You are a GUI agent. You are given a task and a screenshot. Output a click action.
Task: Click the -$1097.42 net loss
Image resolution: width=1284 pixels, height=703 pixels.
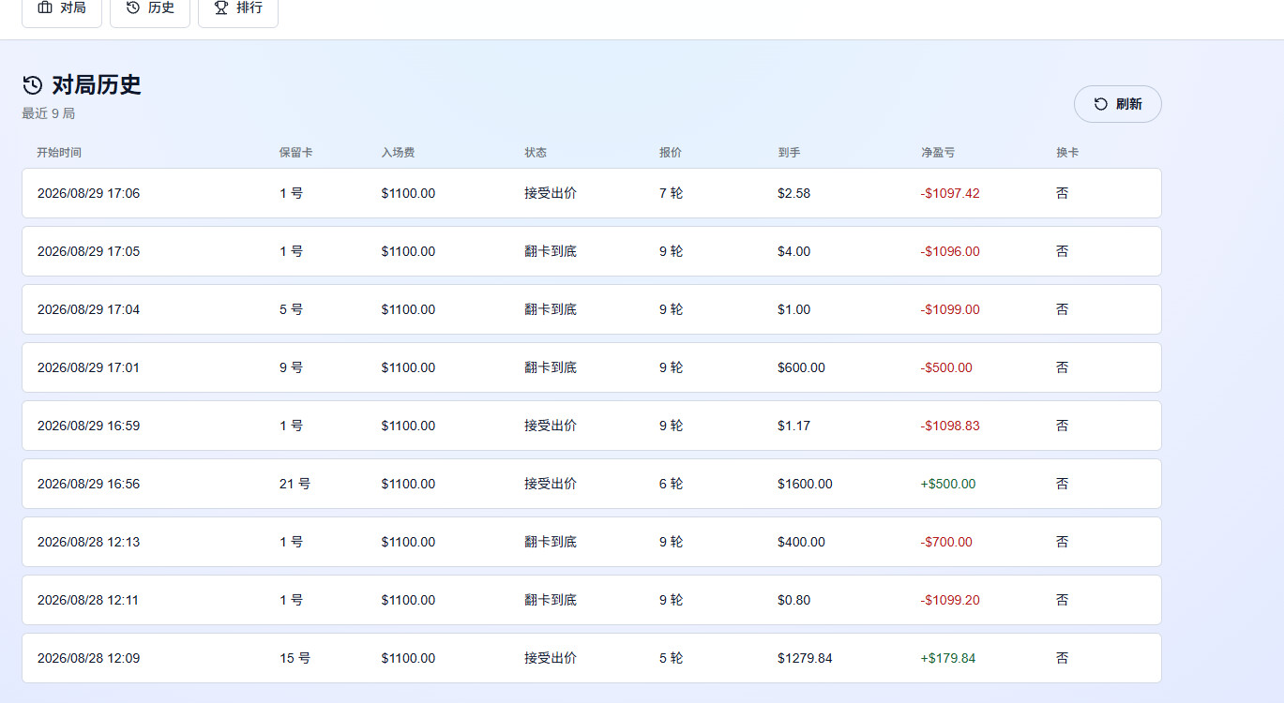[x=950, y=193]
